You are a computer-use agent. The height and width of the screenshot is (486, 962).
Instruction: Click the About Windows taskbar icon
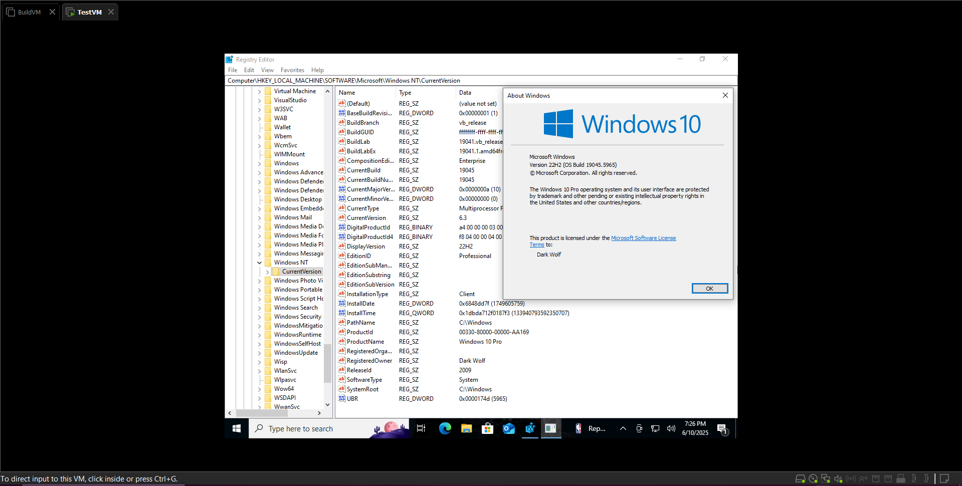pyautogui.click(x=550, y=428)
